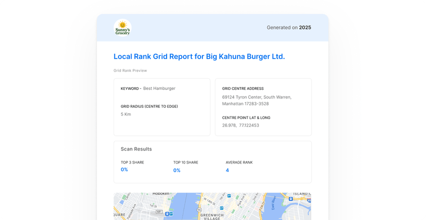Click the 'CENTRE POINT LAT & LONG' label
The width and height of the screenshot is (426, 220).
(x=246, y=118)
